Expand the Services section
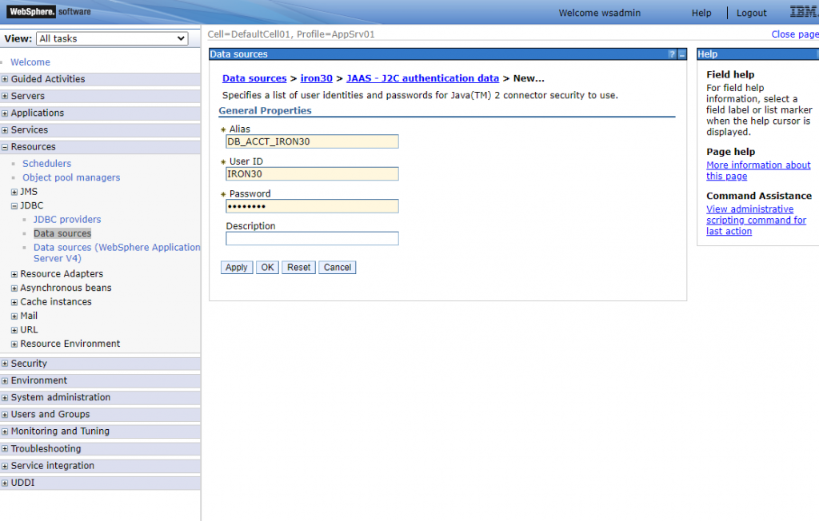 tap(5, 130)
